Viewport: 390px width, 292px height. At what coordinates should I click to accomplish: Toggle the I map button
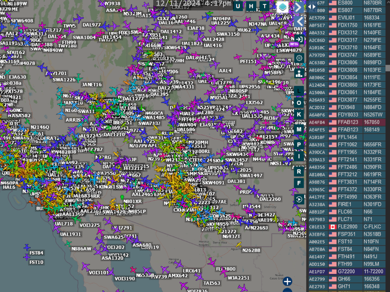[299, 156]
